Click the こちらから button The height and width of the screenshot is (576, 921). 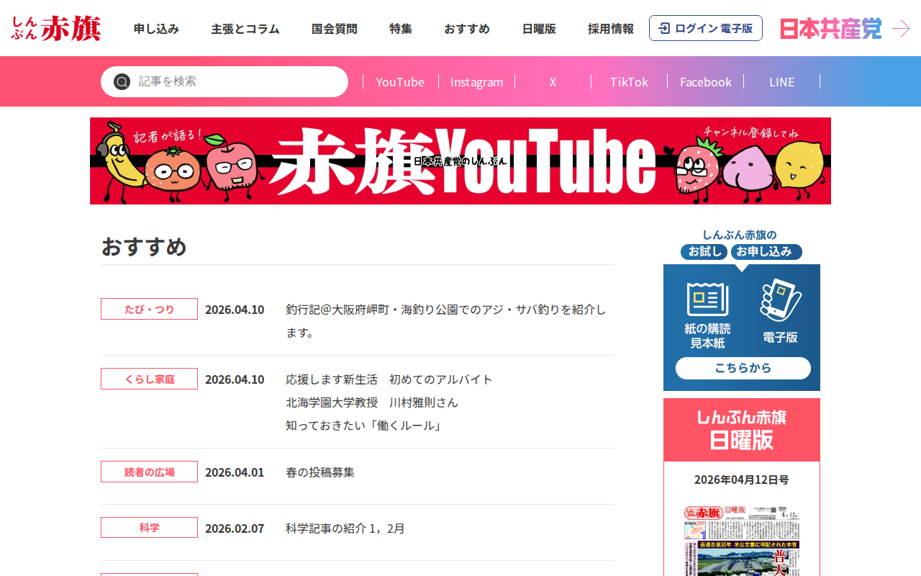[x=743, y=368]
